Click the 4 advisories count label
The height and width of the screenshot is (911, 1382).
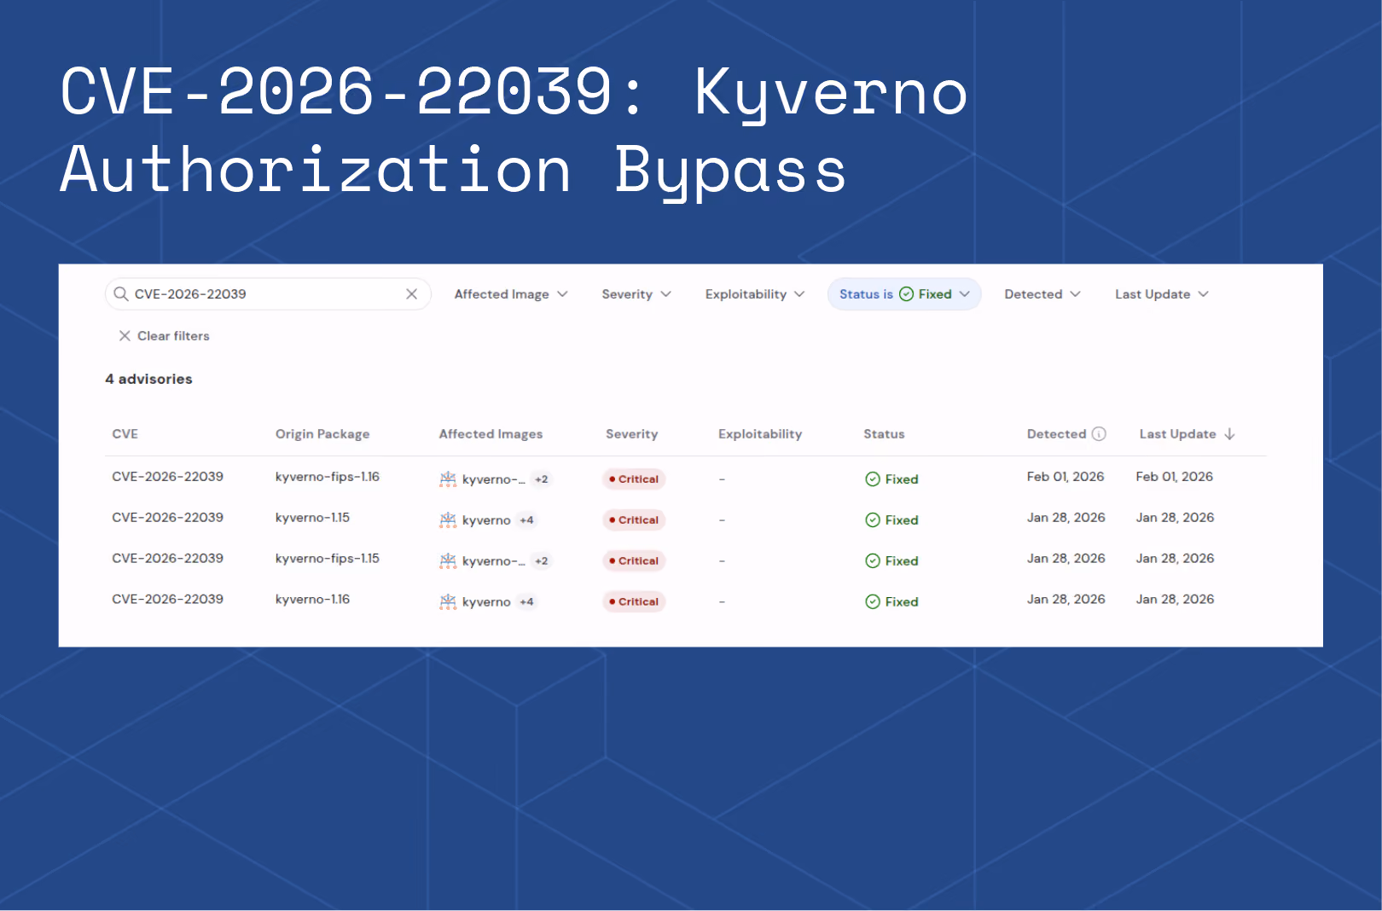click(x=149, y=380)
